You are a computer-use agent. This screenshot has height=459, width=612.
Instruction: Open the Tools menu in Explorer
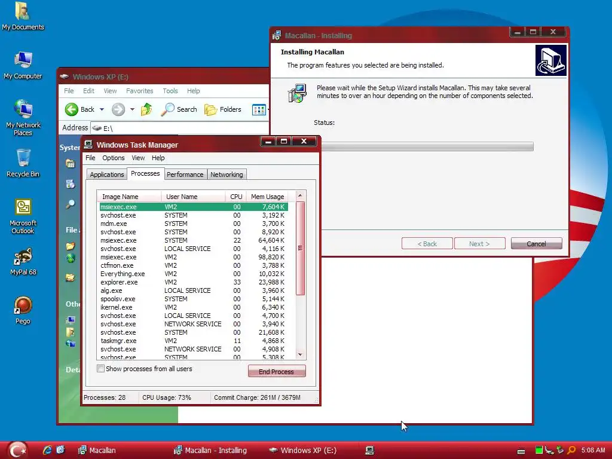(170, 91)
